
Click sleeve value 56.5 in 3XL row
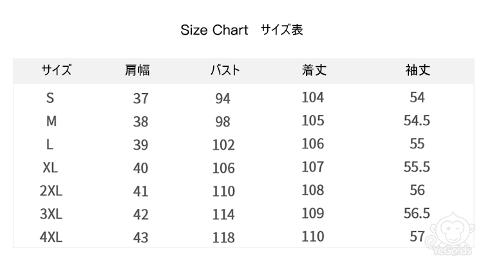(417, 213)
